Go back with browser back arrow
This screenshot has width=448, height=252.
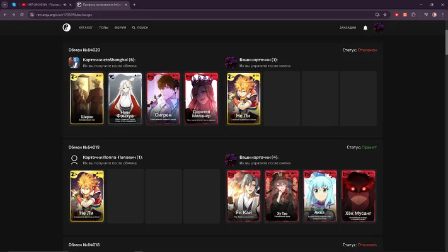[5, 14]
